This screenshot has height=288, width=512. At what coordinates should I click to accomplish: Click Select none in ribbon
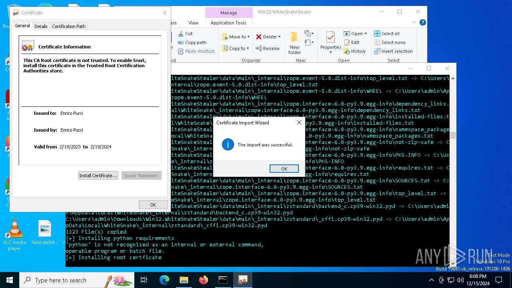click(x=390, y=42)
